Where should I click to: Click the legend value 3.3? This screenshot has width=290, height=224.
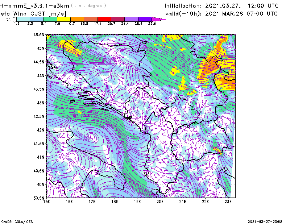click(x=30, y=24)
